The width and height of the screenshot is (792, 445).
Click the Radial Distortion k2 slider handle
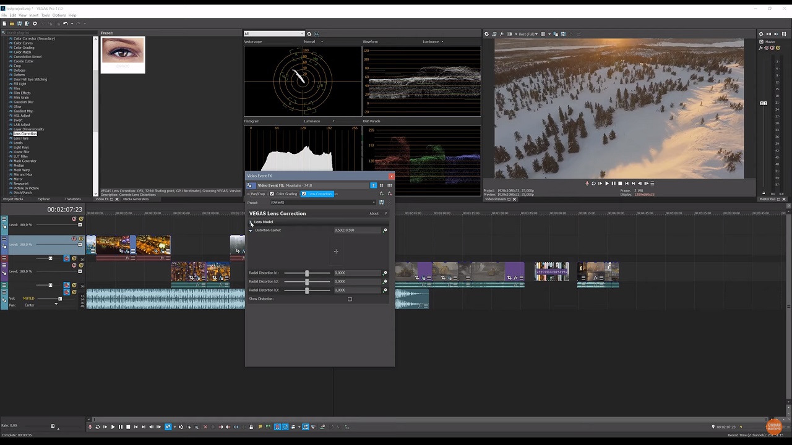[307, 282]
